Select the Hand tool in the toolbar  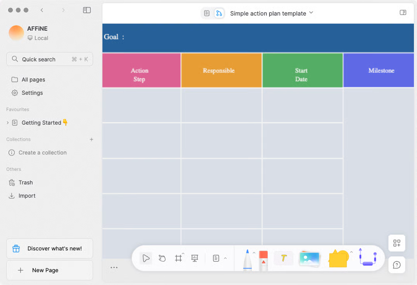point(162,258)
